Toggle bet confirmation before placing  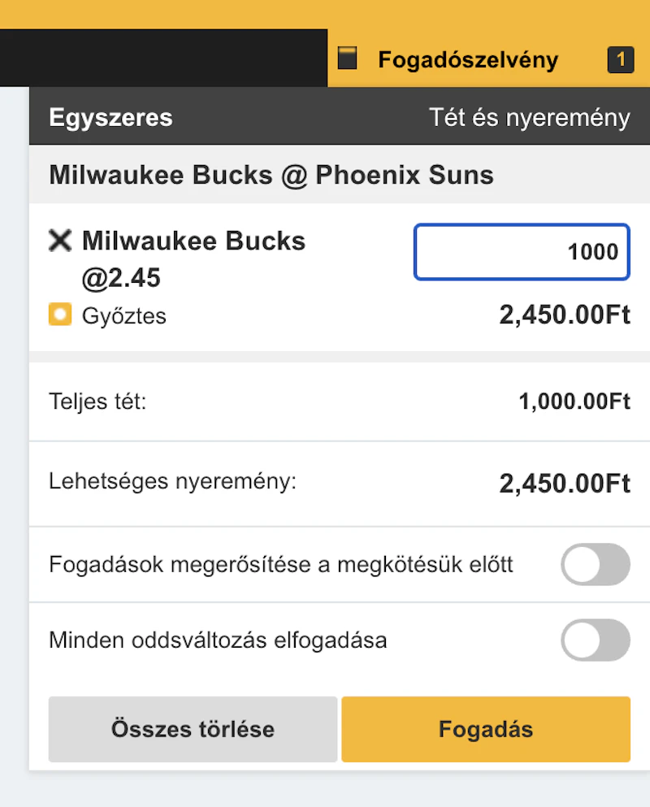[595, 565]
